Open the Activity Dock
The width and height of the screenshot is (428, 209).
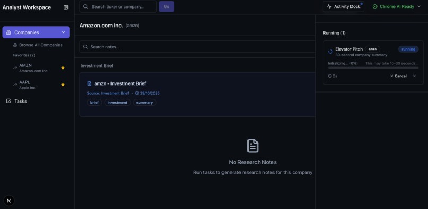coord(344,6)
